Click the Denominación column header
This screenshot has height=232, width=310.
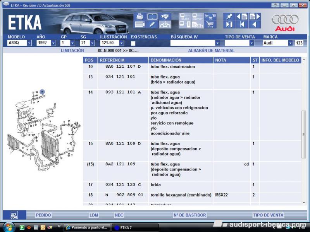(181, 60)
